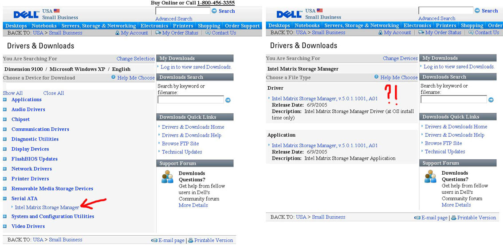Click Downloads Search go arrow, left page
This screenshot has width=503, height=249.
point(228,100)
